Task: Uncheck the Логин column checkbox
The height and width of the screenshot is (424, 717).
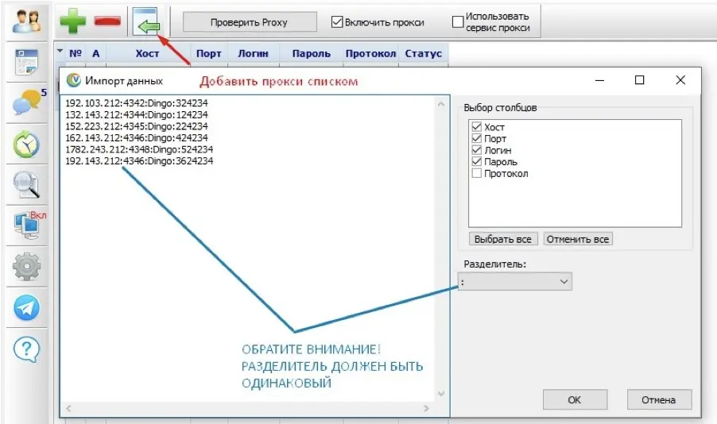Action: 477,150
